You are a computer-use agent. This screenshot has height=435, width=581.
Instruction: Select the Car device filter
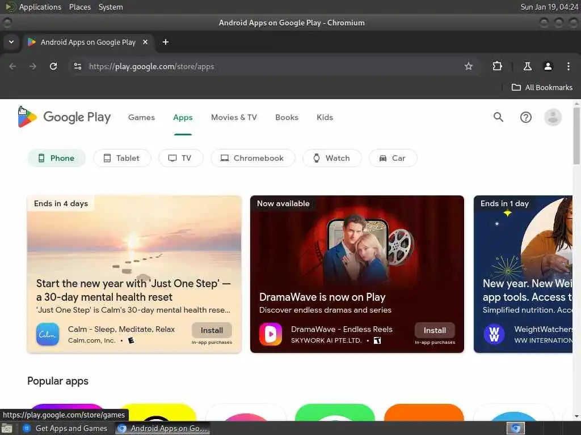click(393, 158)
